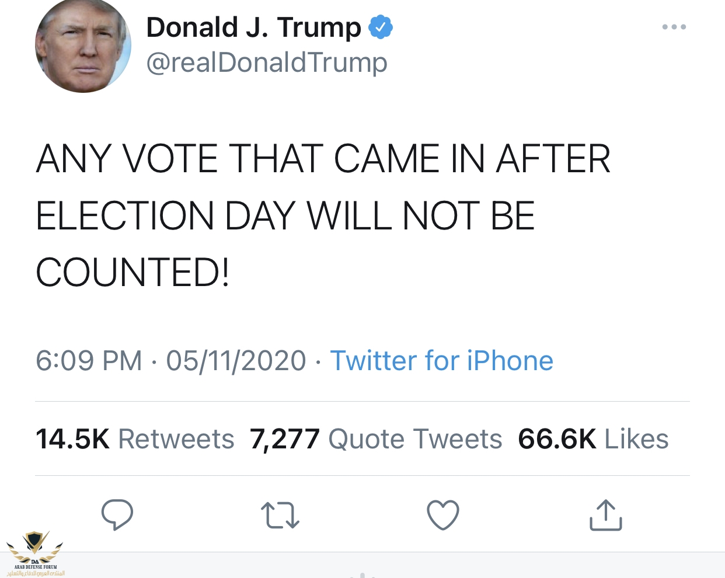The width and height of the screenshot is (725, 578).
Task: Show the 66.6K Likes list
Action: click(593, 439)
